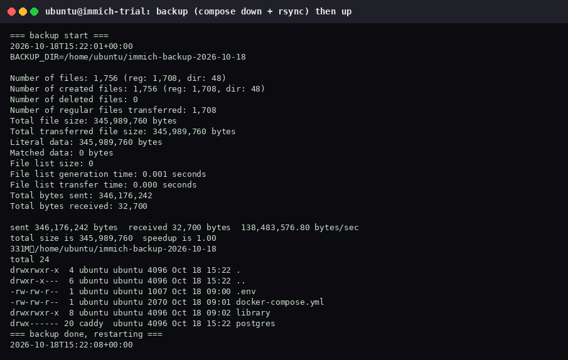Click the red close window button
568x360 pixels.
(x=11, y=11)
